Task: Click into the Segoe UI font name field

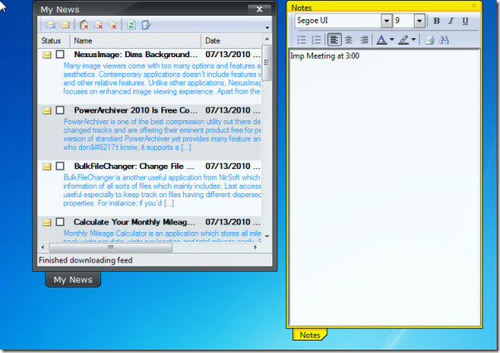Action: coord(339,21)
